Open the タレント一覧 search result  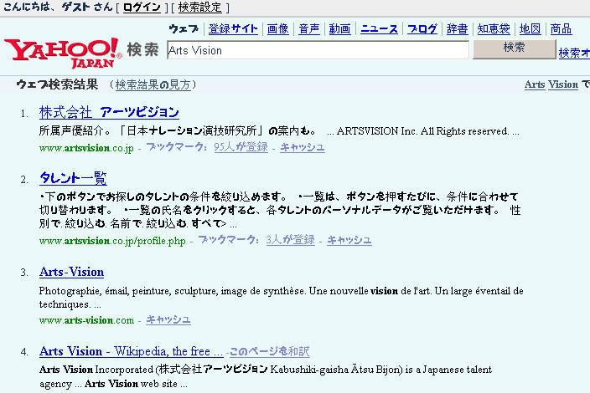pos(73,178)
